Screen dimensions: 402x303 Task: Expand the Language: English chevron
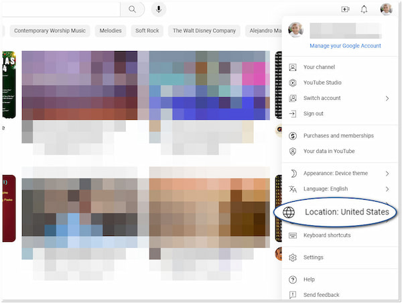click(x=387, y=189)
